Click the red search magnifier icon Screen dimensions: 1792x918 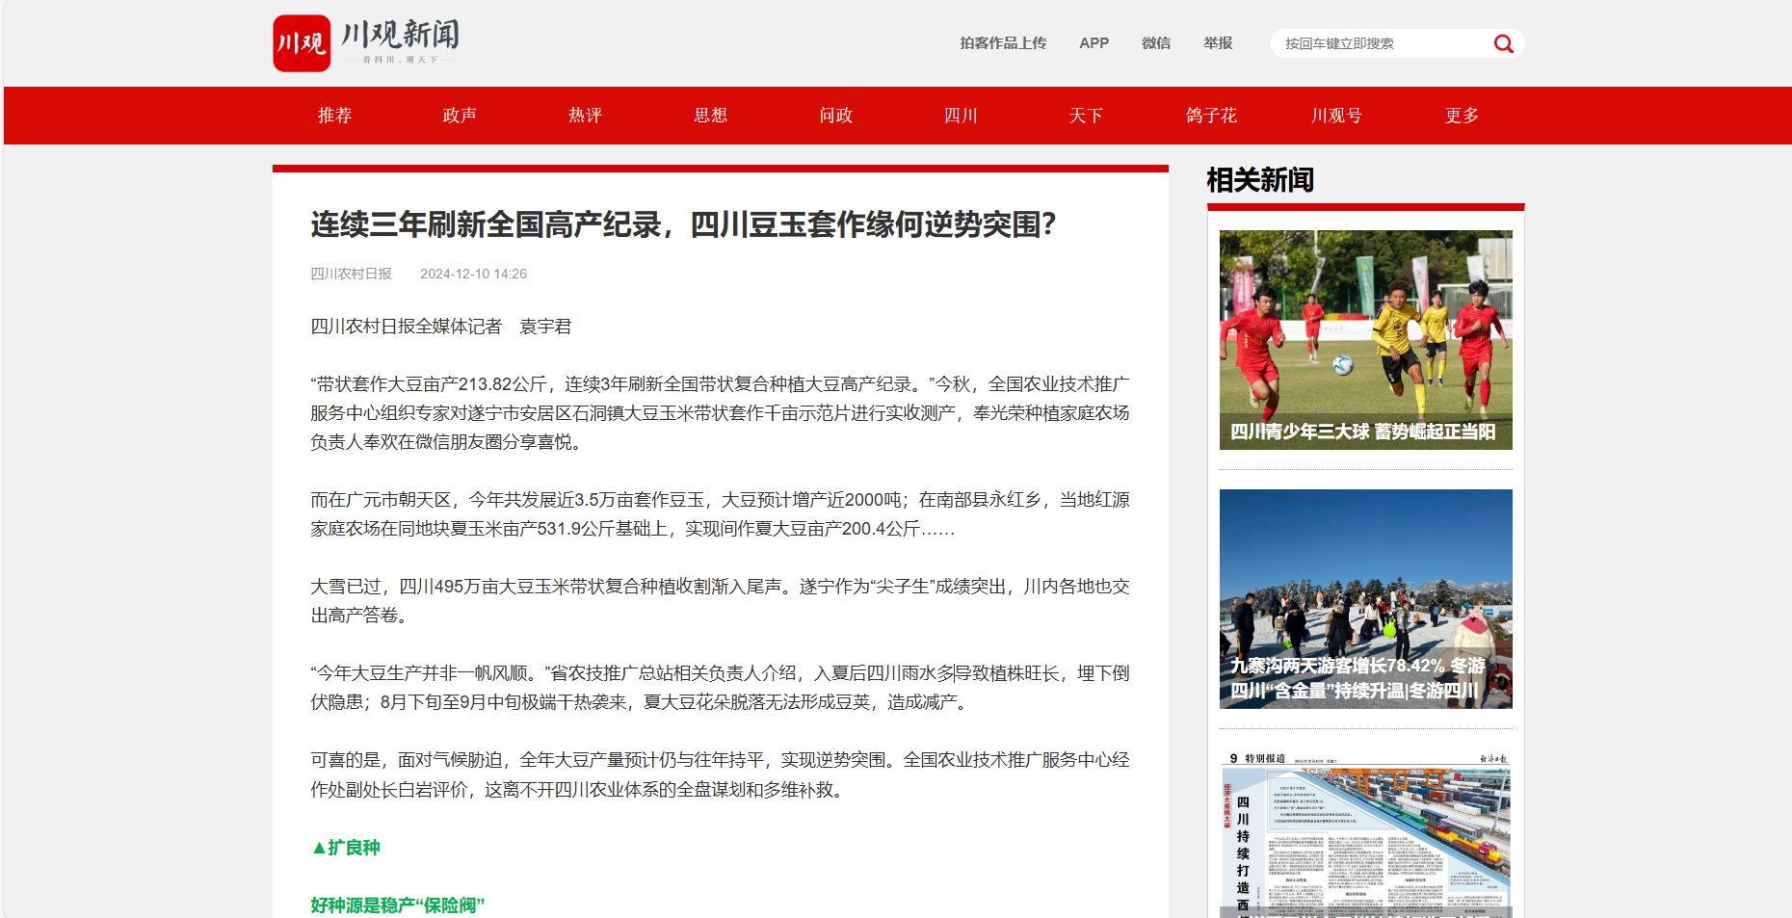coord(1503,43)
